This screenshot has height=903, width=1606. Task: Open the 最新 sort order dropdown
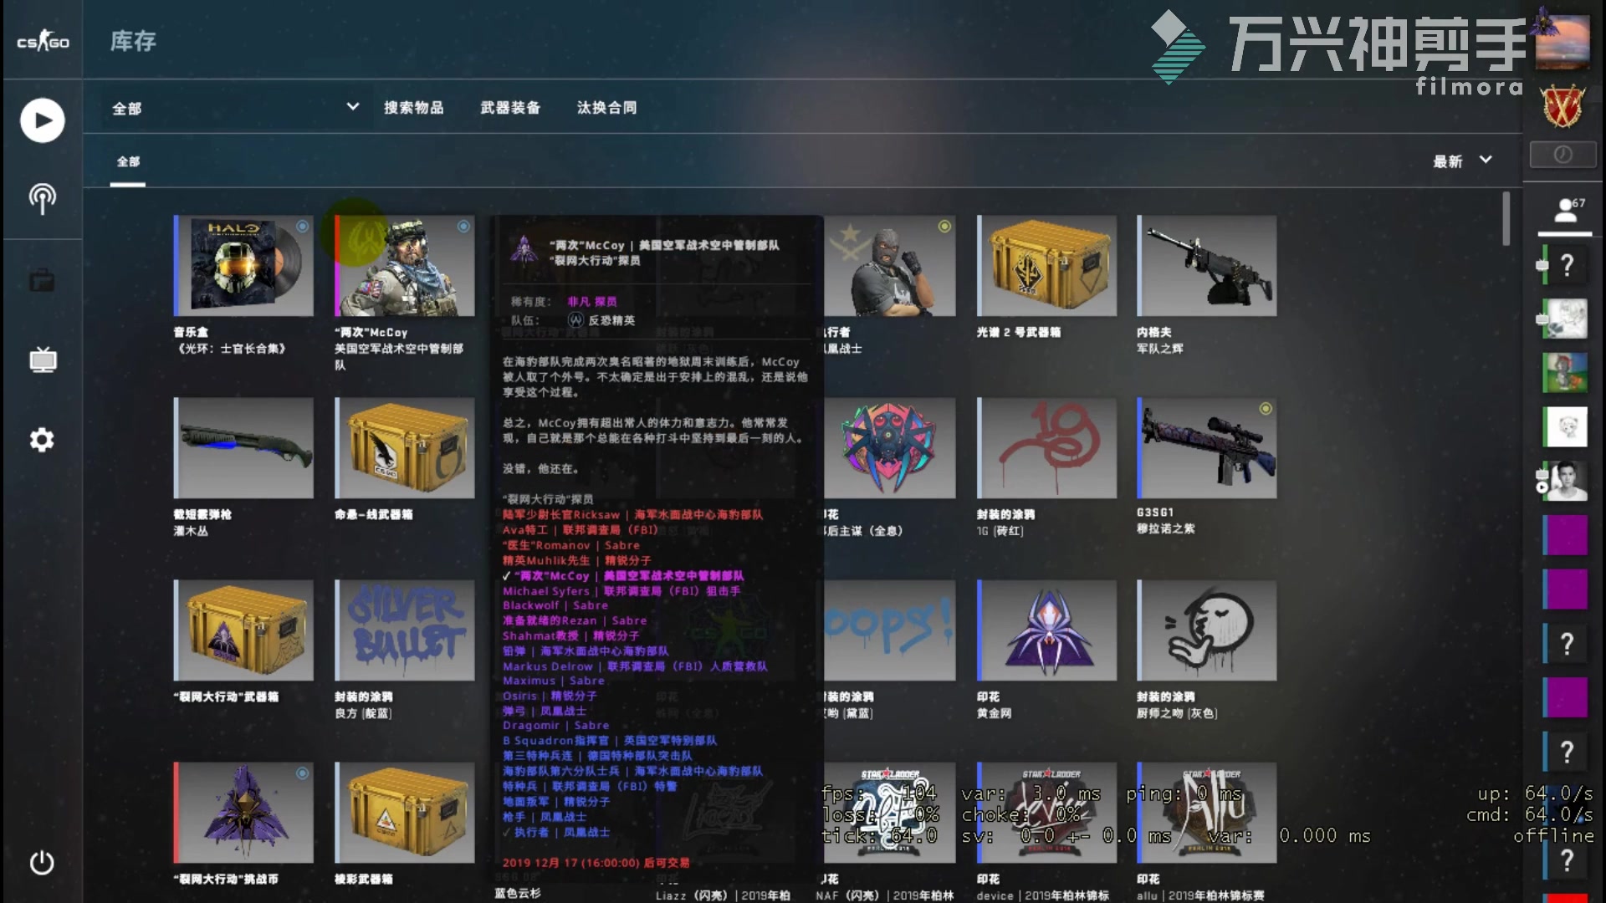pyautogui.click(x=1462, y=161)
